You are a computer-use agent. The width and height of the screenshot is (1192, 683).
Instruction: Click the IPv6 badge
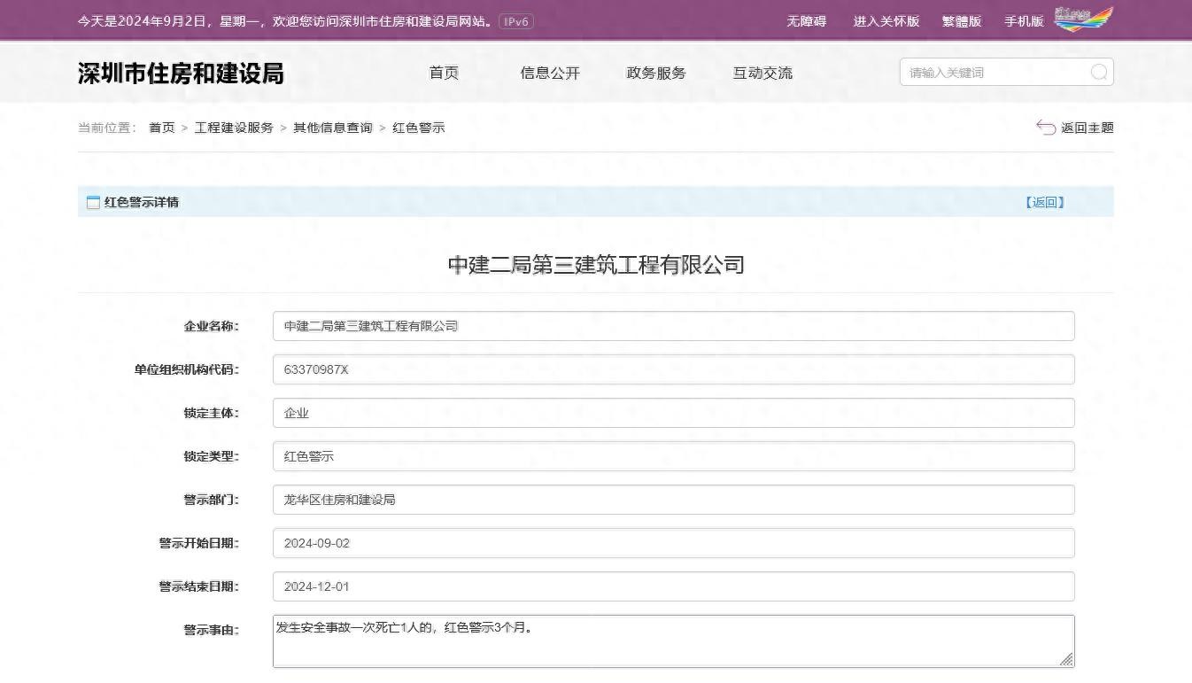click(x=515, y=21)
